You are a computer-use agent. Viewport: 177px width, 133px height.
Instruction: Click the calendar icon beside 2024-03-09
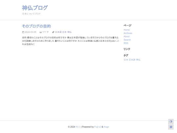[x=23, y=32]
